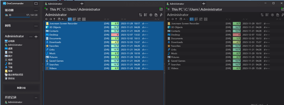
Task: Add new tab in left pane
Action: [x=82, y=4]
